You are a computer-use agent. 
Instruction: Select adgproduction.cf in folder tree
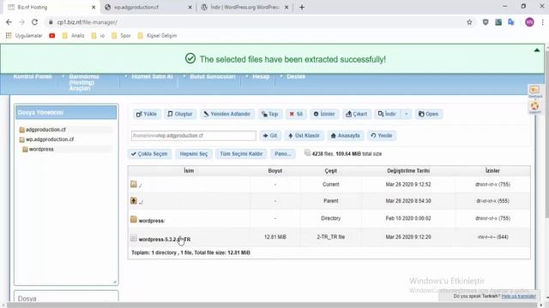(x=45, y=129)
